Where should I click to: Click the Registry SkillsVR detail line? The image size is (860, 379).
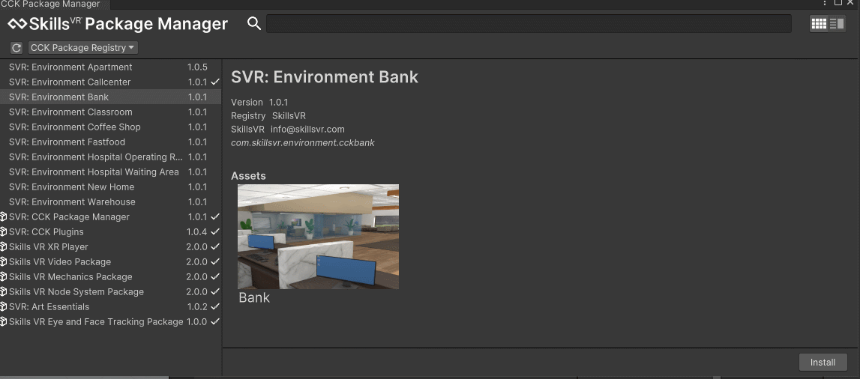268,116
